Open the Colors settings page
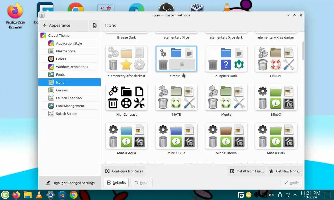334x200 pixels. [69, 59]
